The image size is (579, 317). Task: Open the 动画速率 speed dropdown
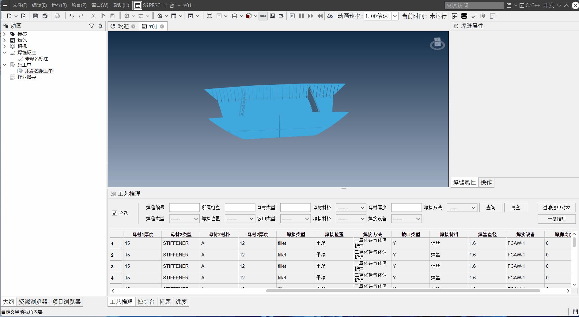[x=395, y=16]
